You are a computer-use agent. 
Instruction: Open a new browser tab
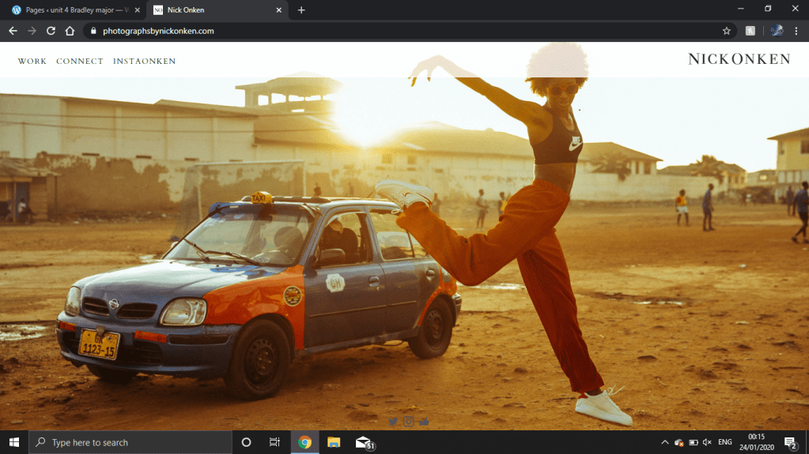point(301,9)
